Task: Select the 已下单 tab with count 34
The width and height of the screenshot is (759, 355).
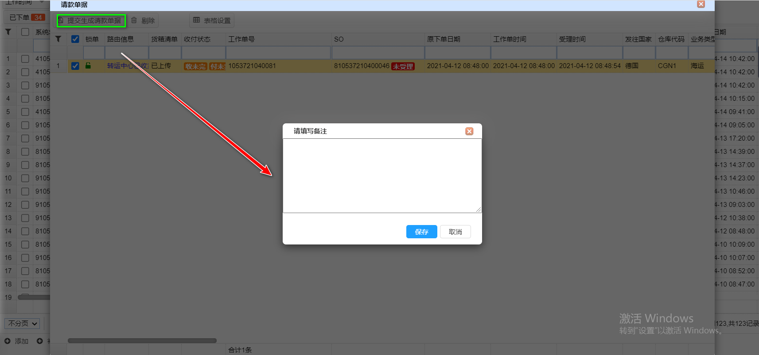Action: (x=27, y=18)
